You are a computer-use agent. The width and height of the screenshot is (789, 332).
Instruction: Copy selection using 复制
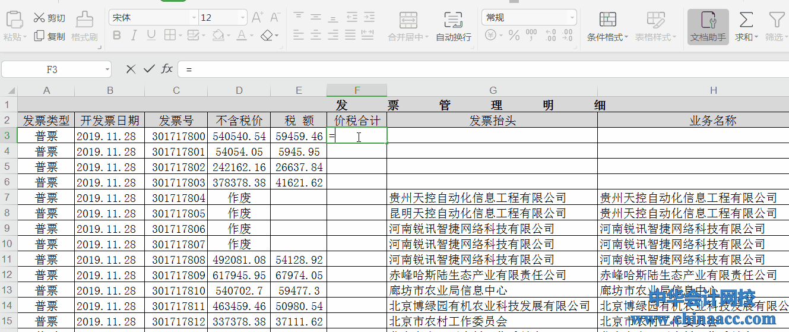pos(49,36)
